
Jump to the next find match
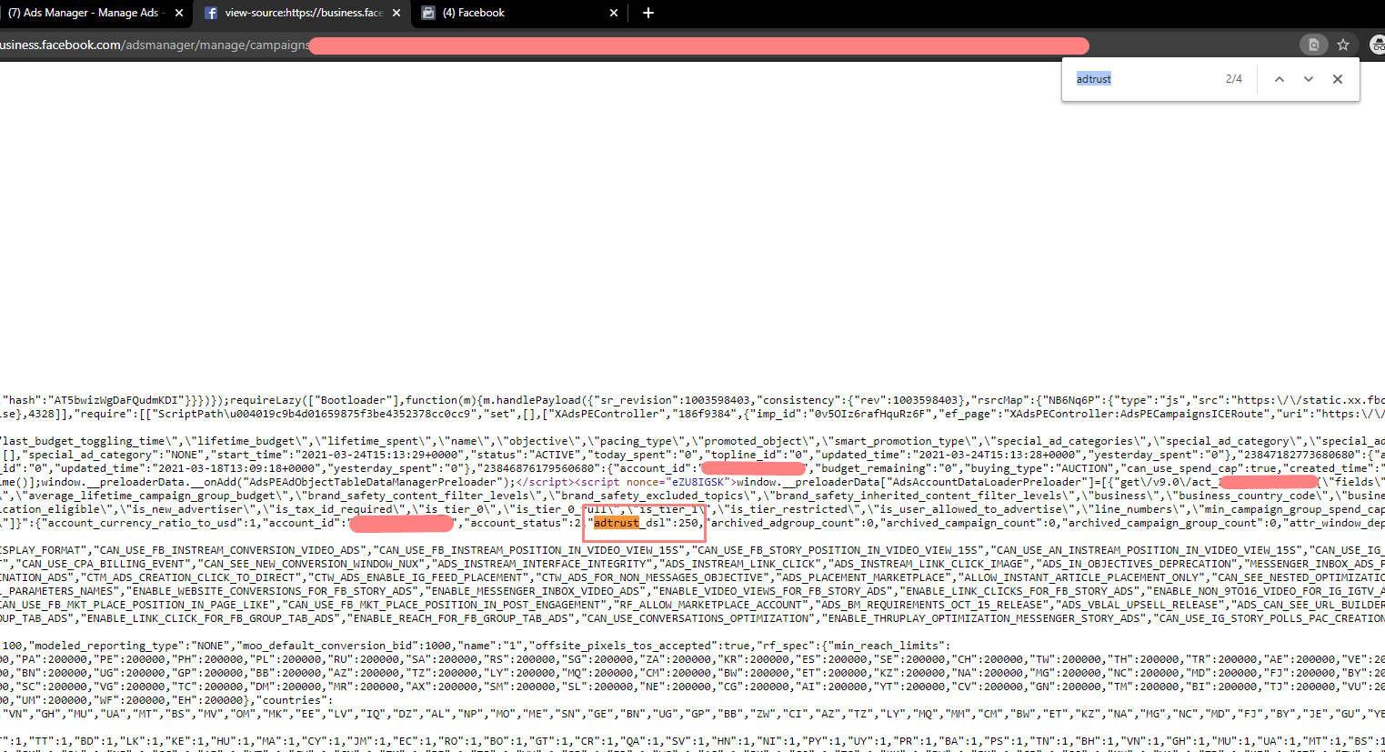1309,79
